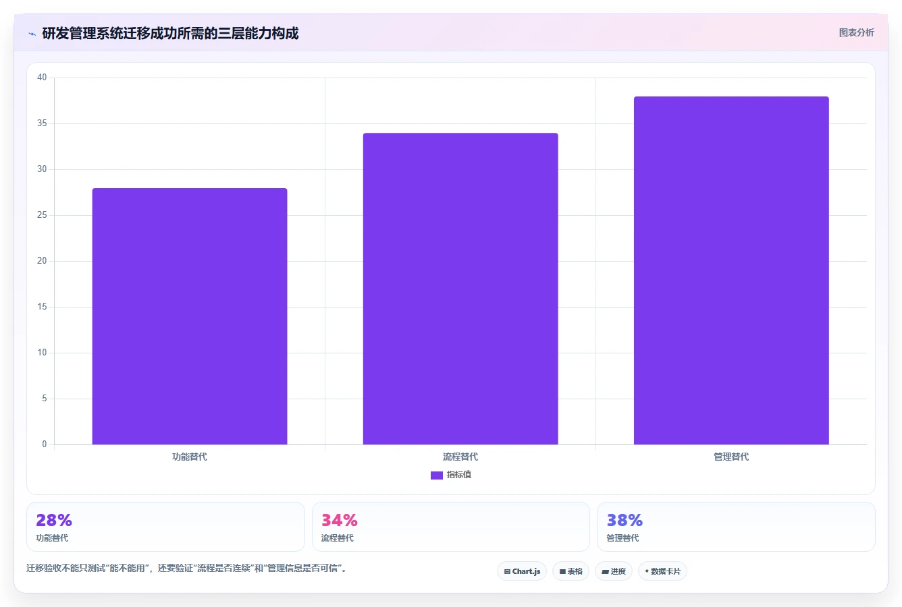The image size is (902, 607).
Task: Click the y-axis value 25
Action: click(x=42, y=215)
